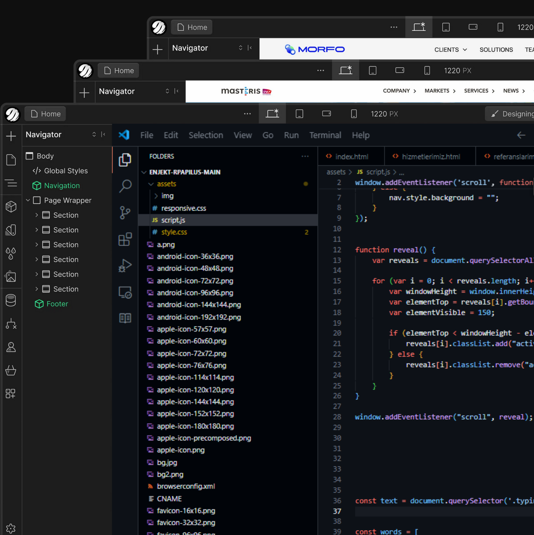Open the Terminal menu in VS Code
This screenshot has width=534, height=535.
(325, 135)
